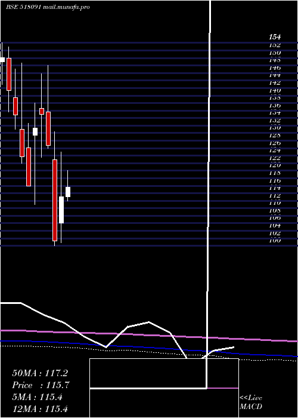Select the white candlestick spanning 106 to 112
The width and height of the screenshot is (298, 418).
[x=61, y=210]
